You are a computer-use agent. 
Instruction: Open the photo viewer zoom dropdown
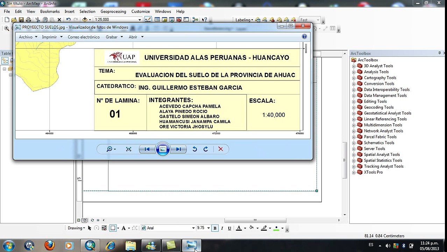[111, 149]
